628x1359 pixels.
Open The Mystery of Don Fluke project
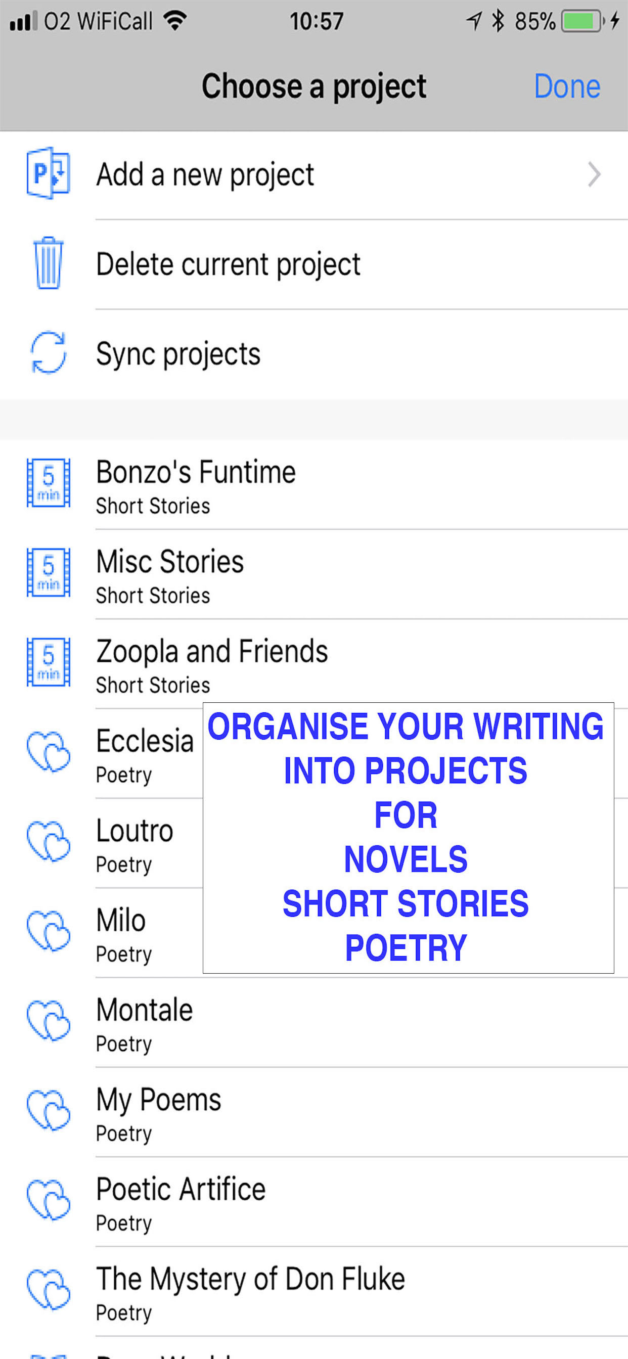[314, 1292]
